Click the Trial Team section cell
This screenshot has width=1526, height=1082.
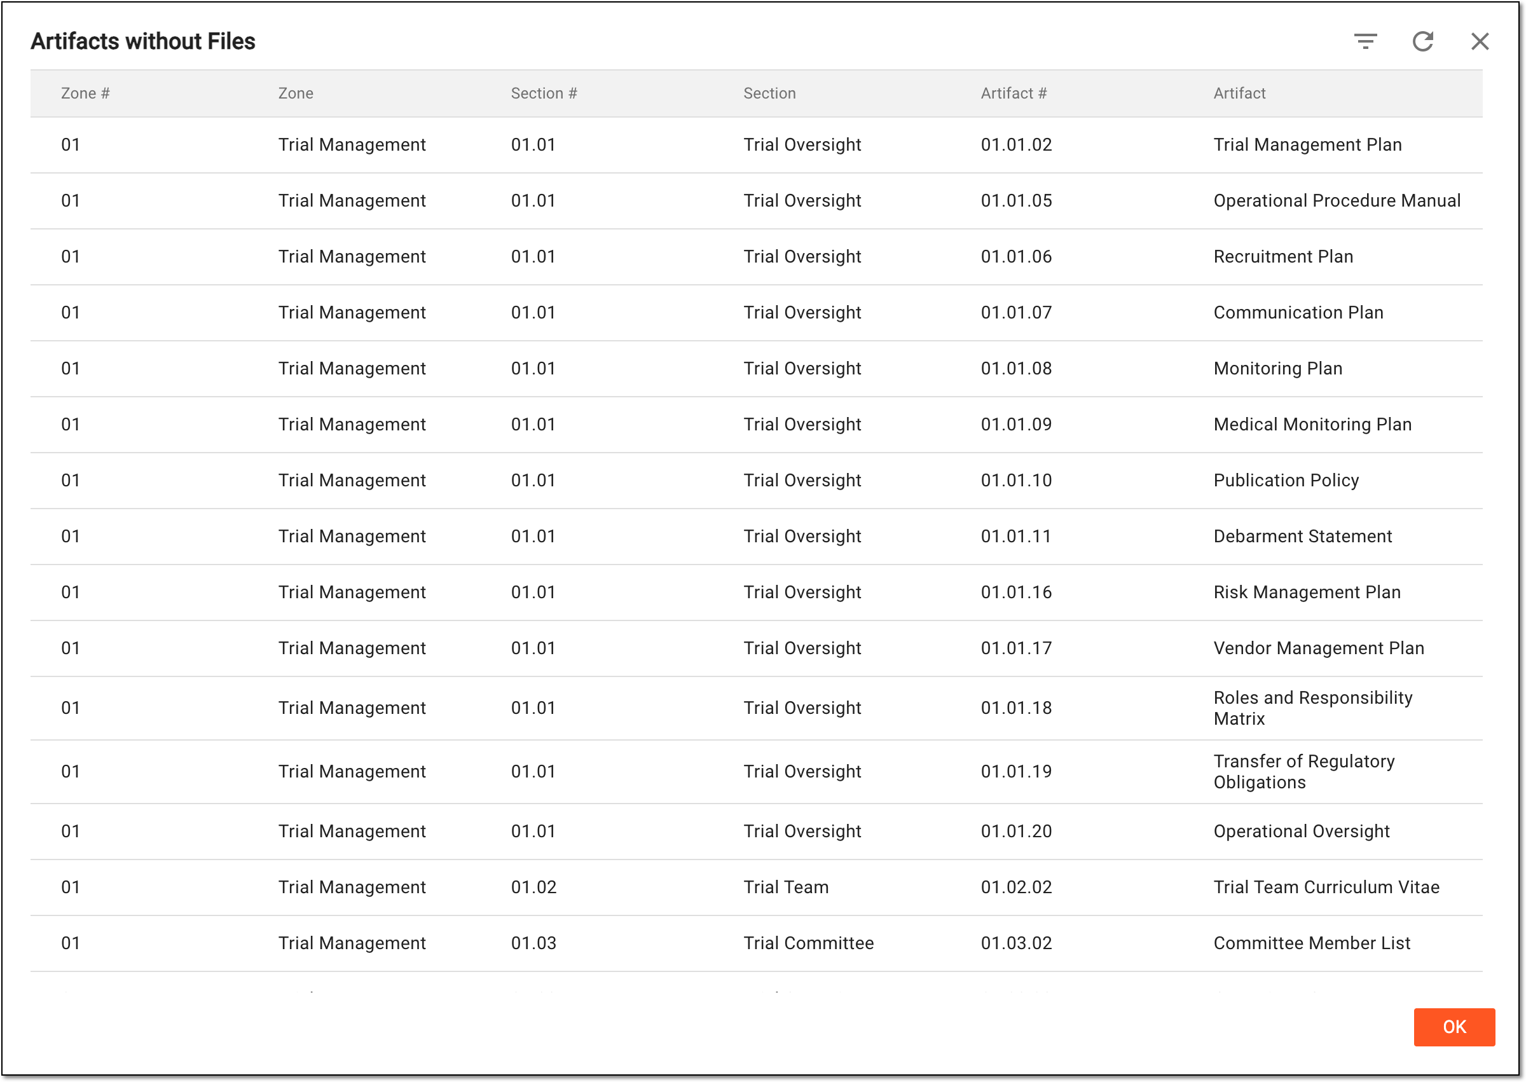[786, 887]
